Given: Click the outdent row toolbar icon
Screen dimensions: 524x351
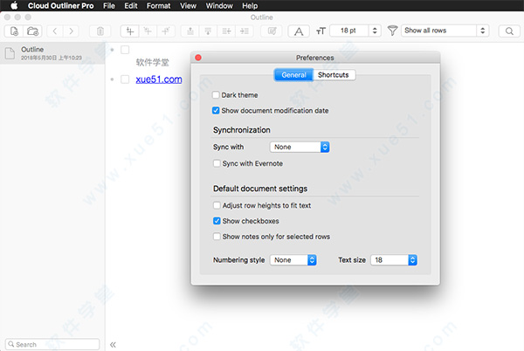Looking at the screenshot, I should point(226,31).
